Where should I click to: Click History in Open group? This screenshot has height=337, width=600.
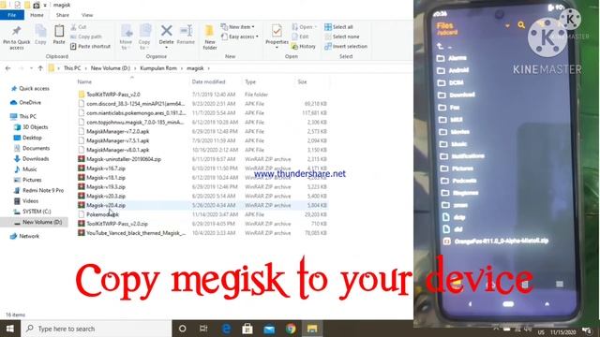[304, 46]
